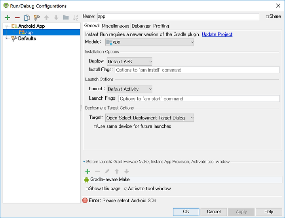The height and width of the screenshot is (218, 285).
Task: Enable Show this page checkbox
Action: [x=87, y=189]
